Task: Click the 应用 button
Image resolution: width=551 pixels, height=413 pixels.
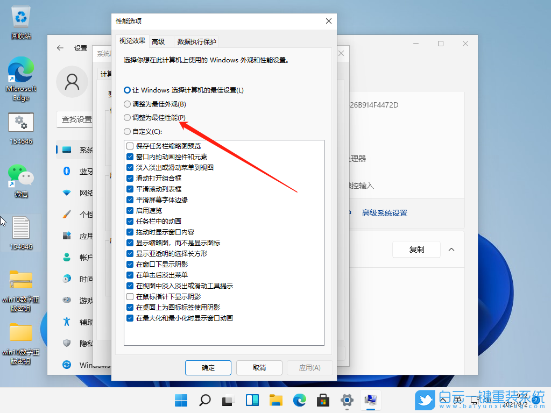Action: pyautogui.click(x=310, y=367)
